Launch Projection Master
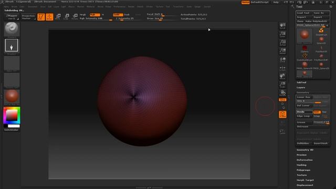Screen dimensions: 336x189 [x=28, y=17]
